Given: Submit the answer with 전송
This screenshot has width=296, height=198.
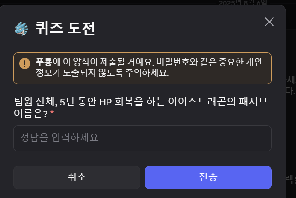Looking at the screenshot, I should [208, 177].
